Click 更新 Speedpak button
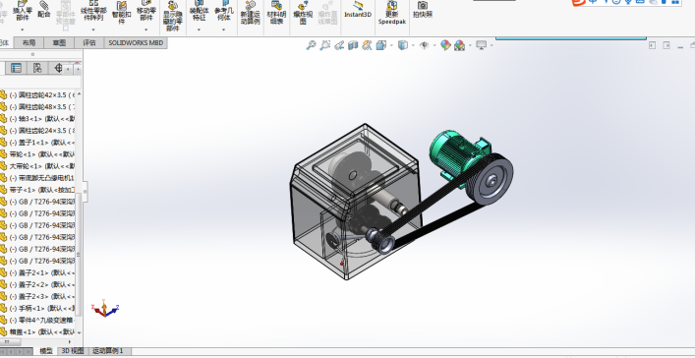 coord(392,13)
